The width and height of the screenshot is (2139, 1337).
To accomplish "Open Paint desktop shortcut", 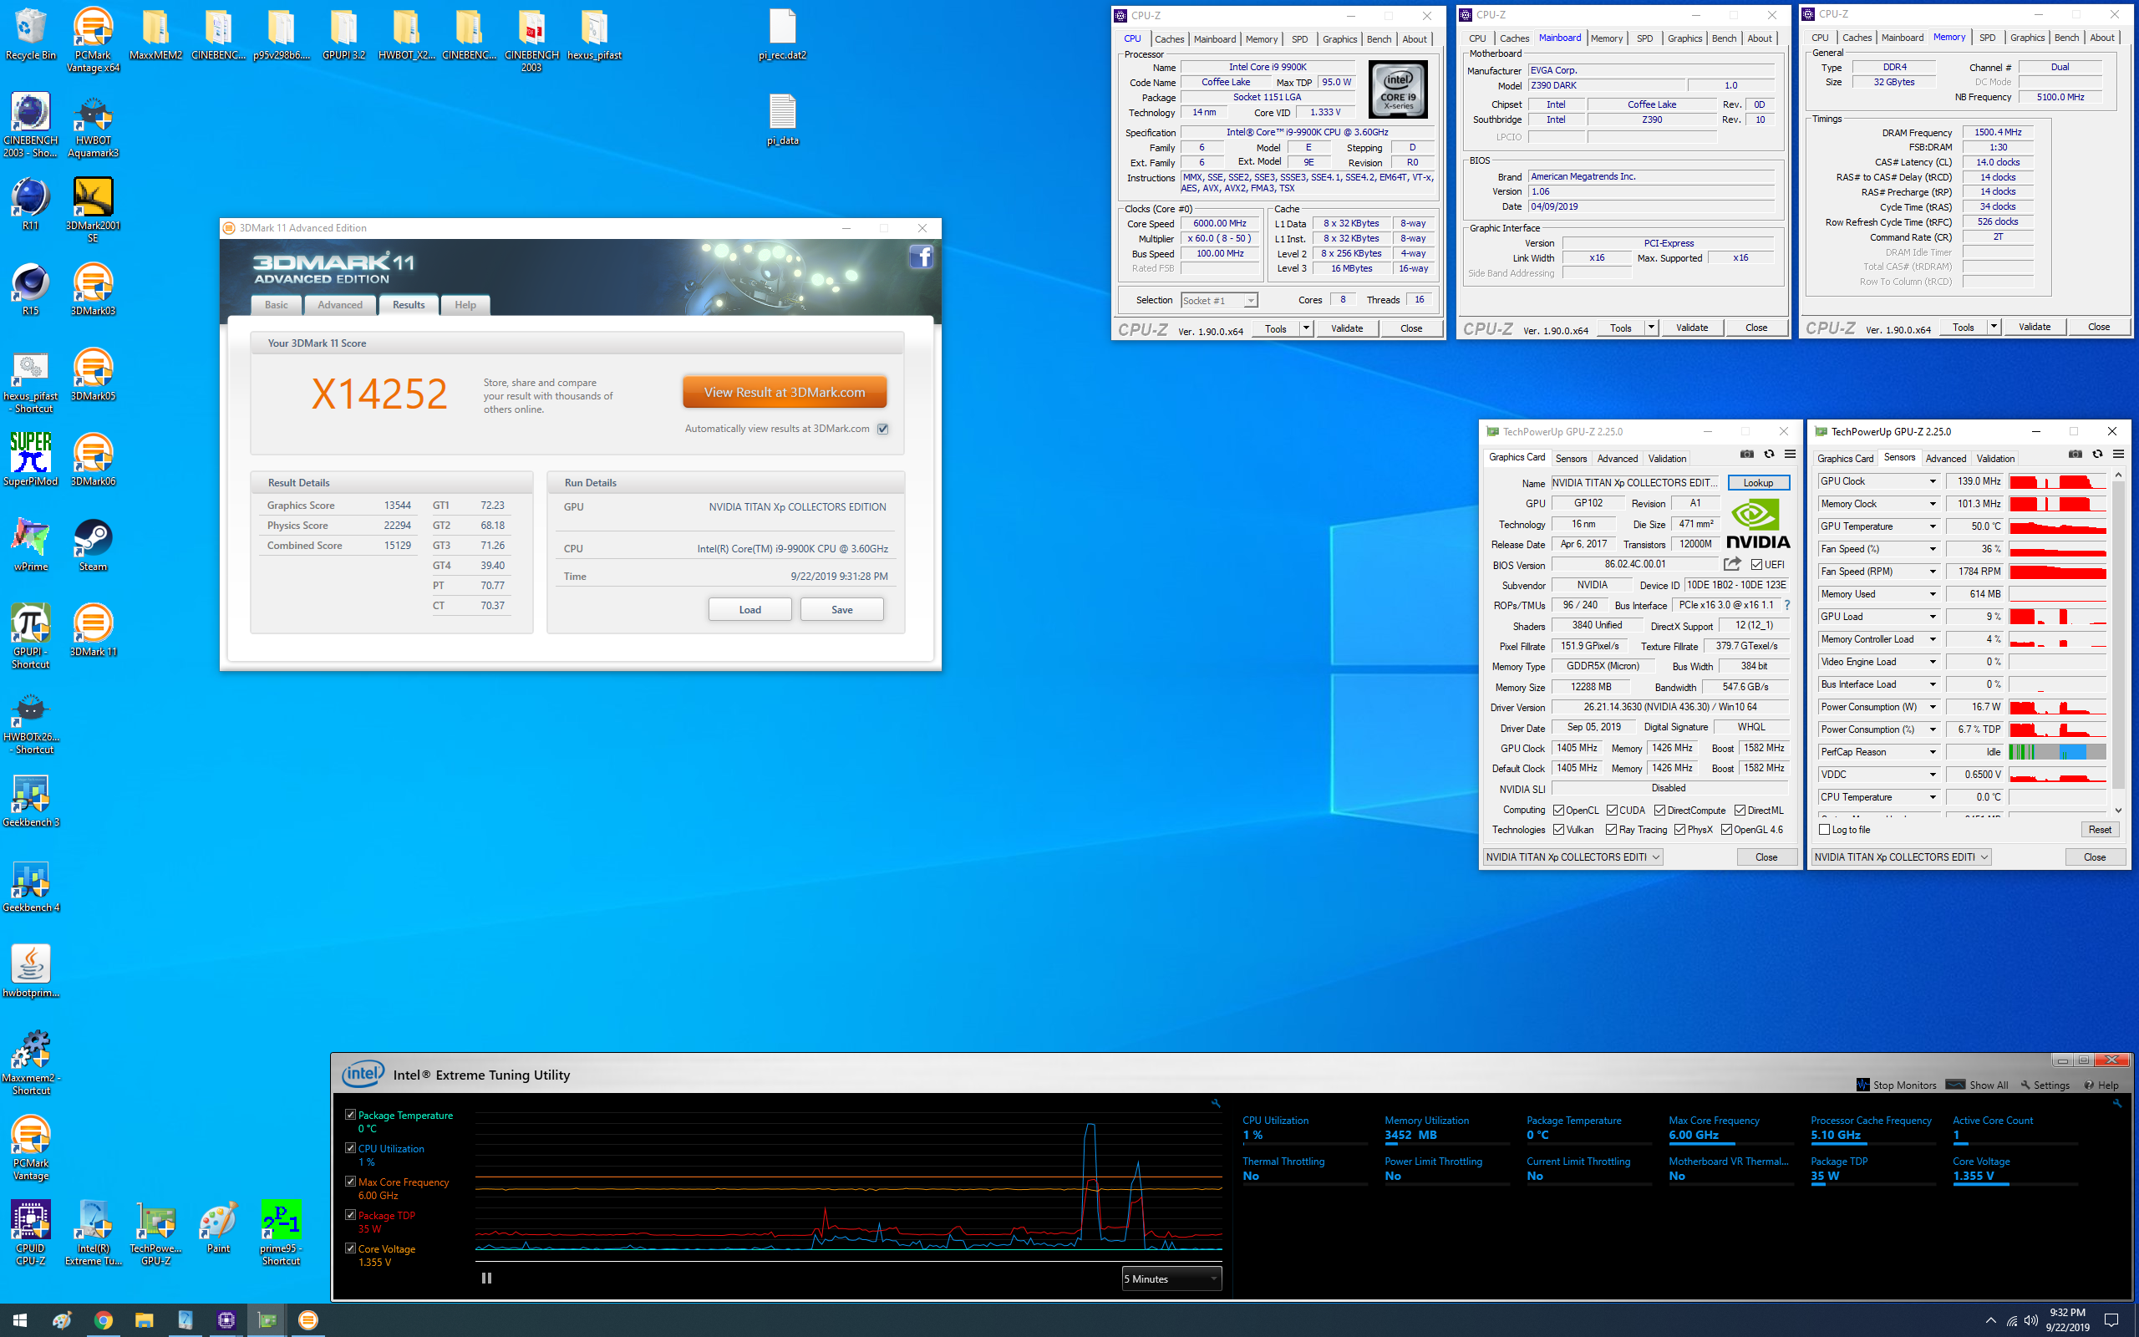I will [218, 1228].
